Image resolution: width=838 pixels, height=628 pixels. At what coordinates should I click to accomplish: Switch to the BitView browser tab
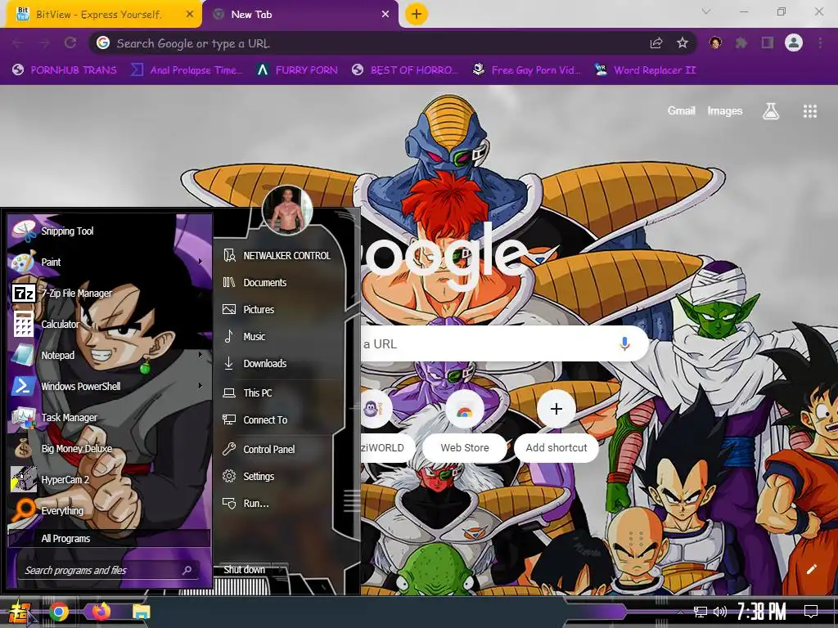coord(99,15)
